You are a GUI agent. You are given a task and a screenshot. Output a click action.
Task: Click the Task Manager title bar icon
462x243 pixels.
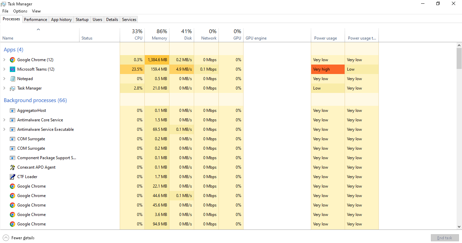[3, 4]
